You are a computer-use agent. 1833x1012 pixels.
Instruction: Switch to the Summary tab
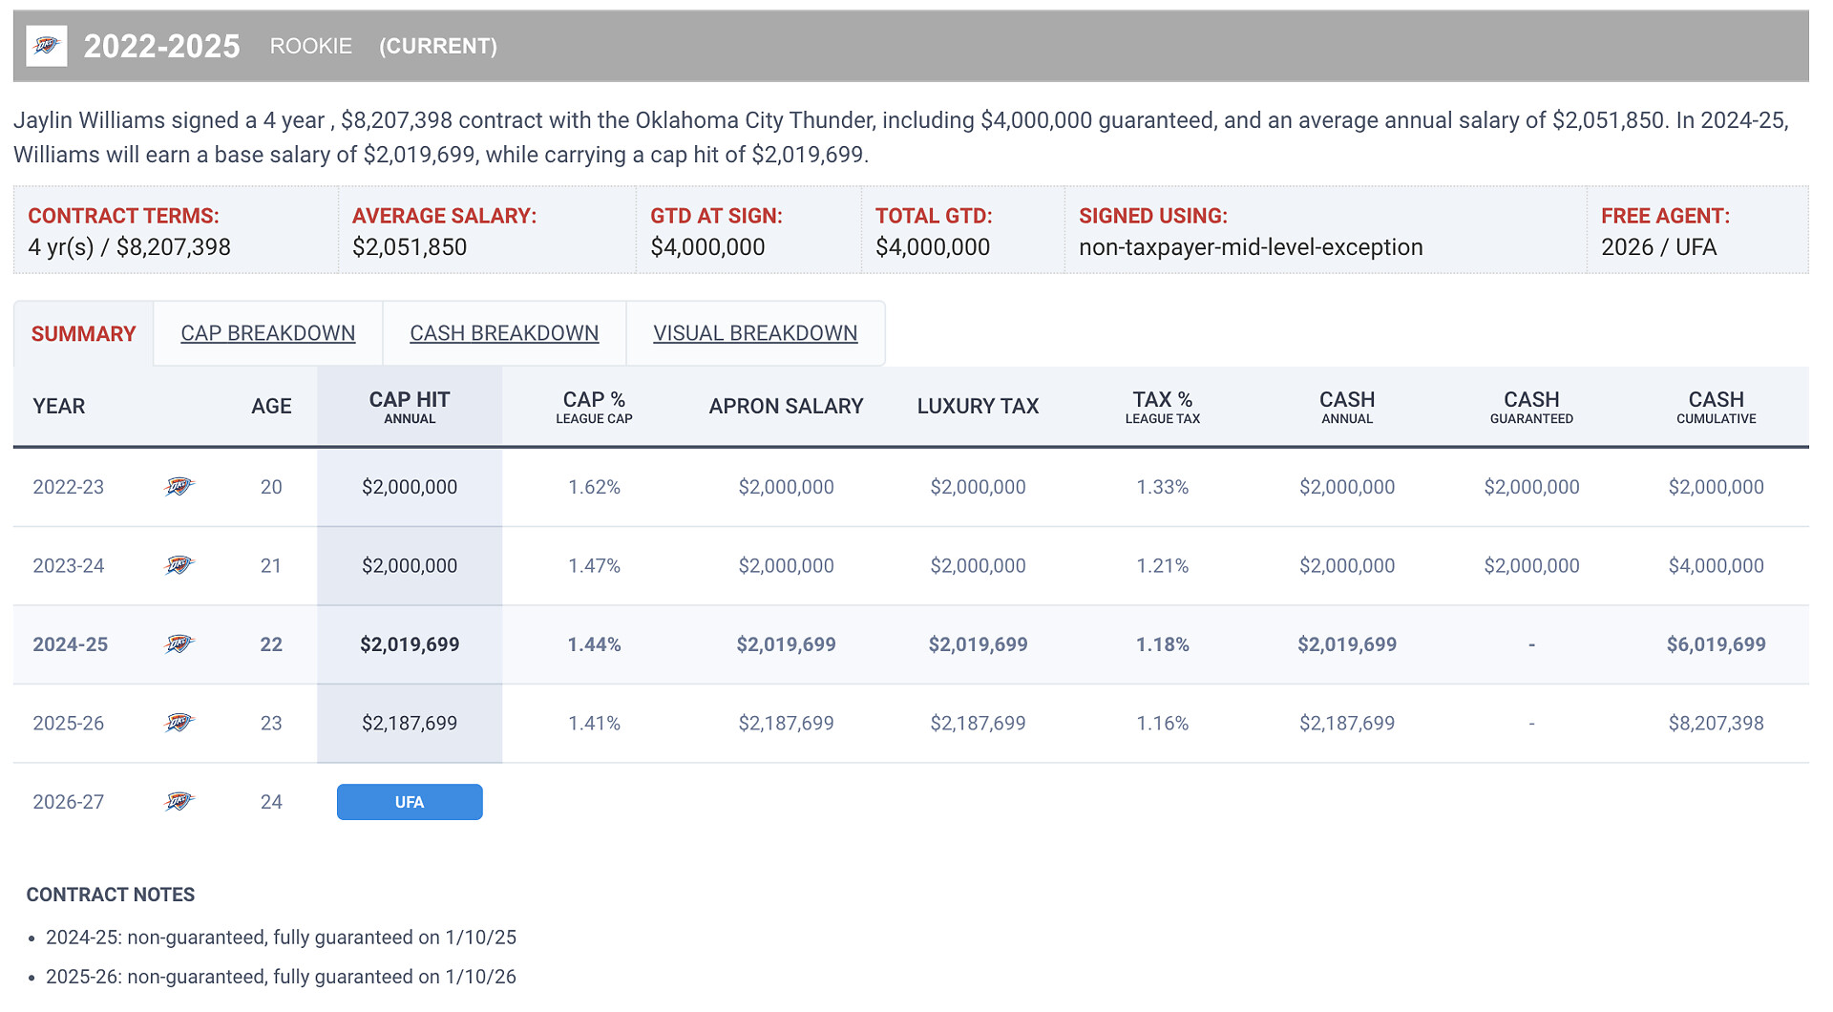83,333
